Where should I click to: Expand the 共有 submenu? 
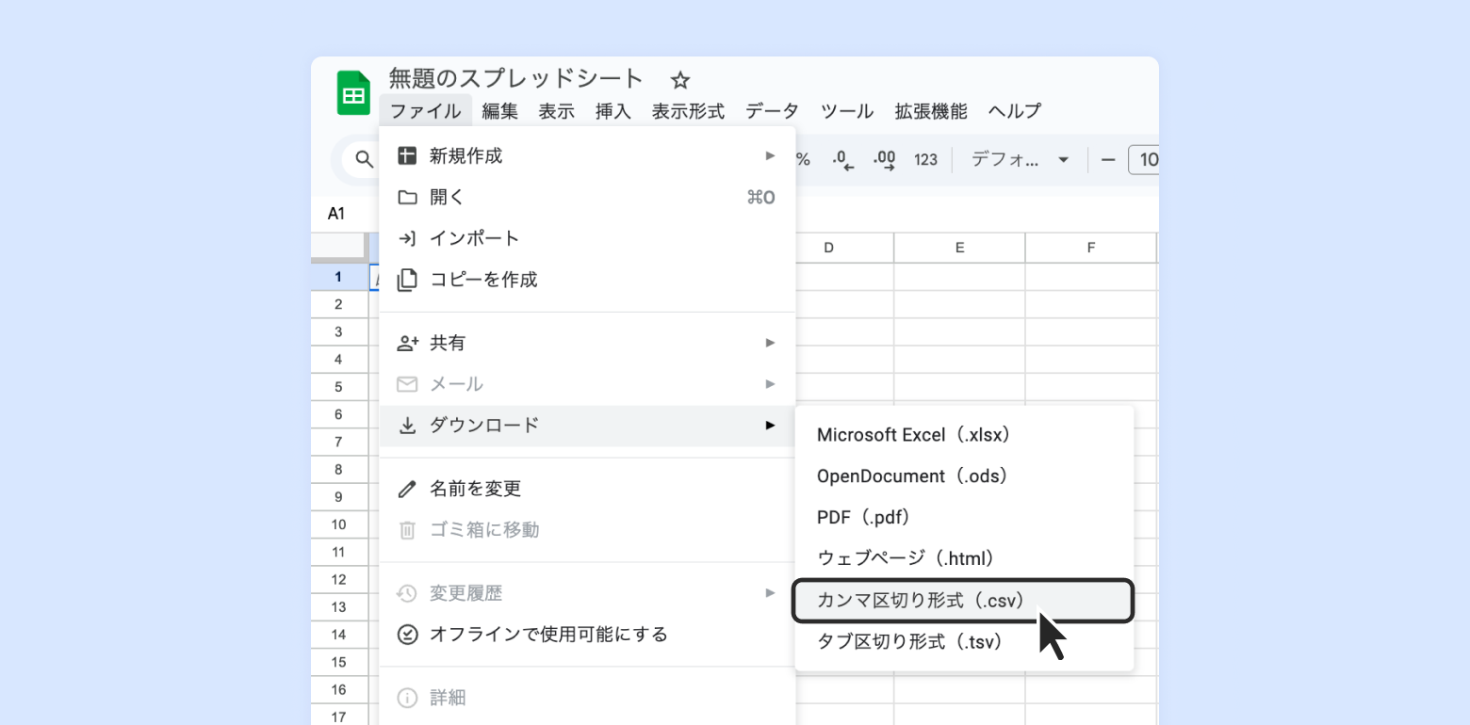click(448, 344)
